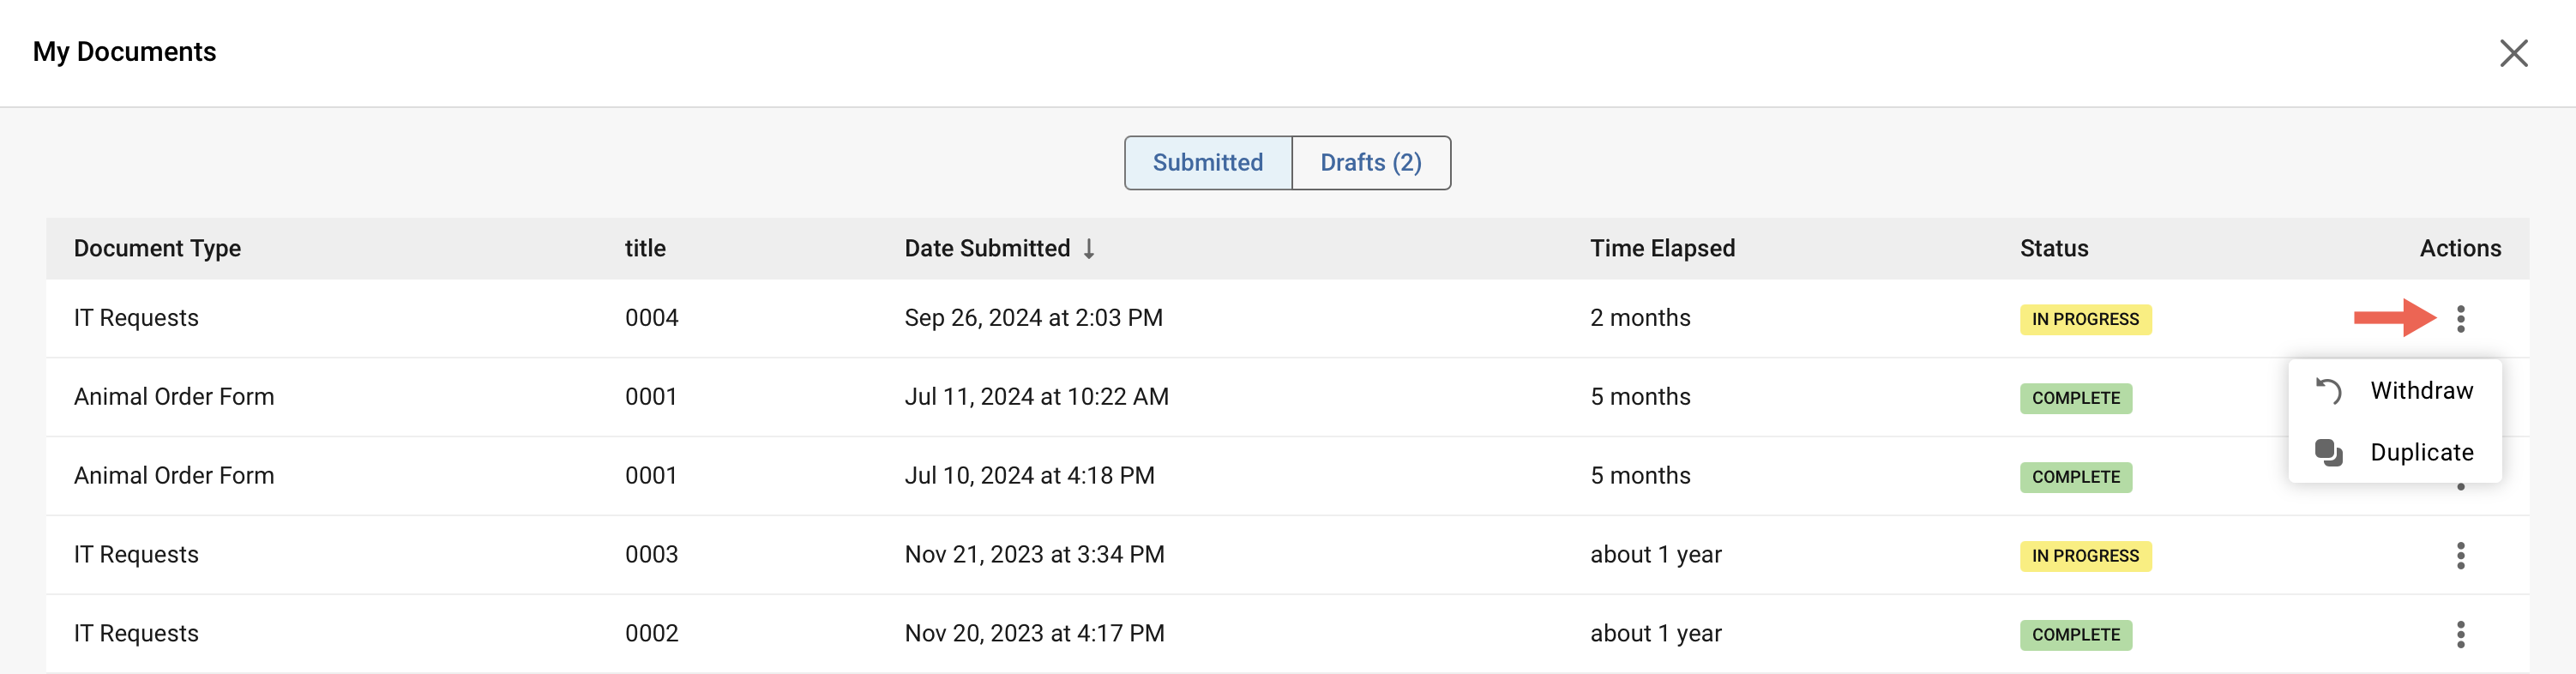The height and width of the screenshot is (674, 2576).
Task: Select Duplicate from the open actions menu
Action: (x=2421, y=452)
